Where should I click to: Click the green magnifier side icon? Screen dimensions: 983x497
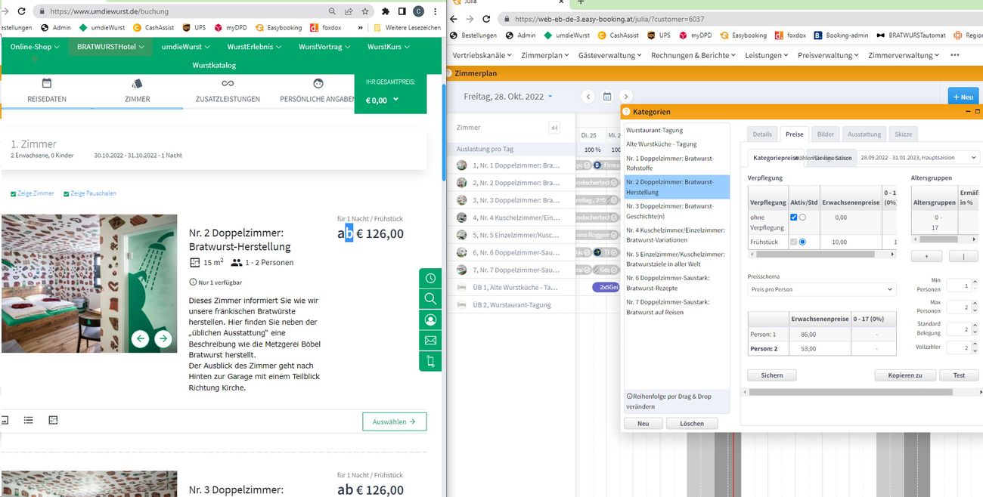[x=430, y=298]
